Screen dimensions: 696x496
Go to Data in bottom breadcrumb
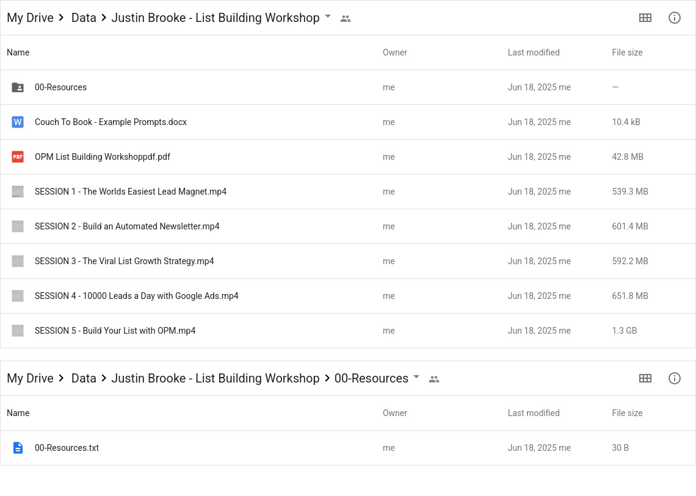pos(84,378)
